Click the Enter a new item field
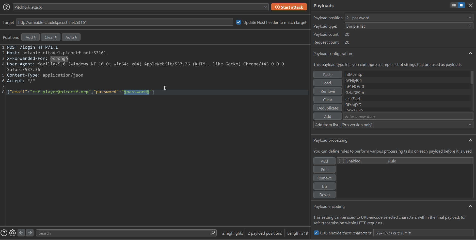The width and height of the screenshot is (476, 240). (x=408, y=116)
